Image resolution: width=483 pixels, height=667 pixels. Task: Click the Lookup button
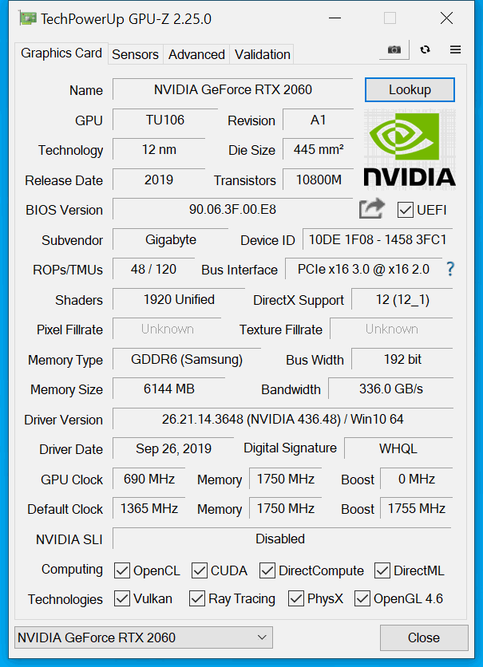410,89
